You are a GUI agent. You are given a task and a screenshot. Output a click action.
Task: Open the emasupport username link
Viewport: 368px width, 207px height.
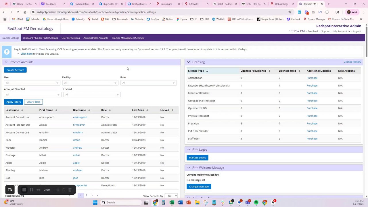click(x=80, y=117)
